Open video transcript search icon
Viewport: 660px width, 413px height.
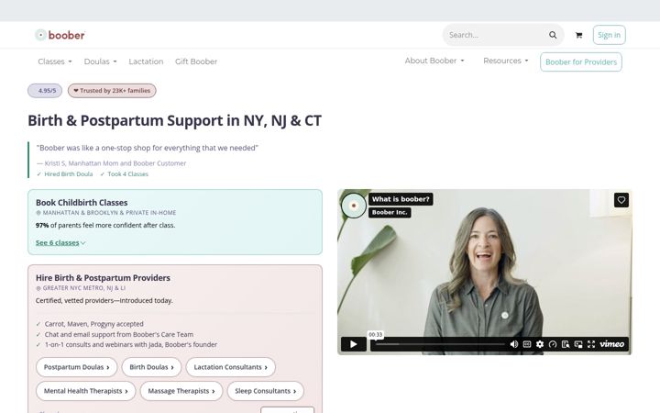tap(566, 344)
